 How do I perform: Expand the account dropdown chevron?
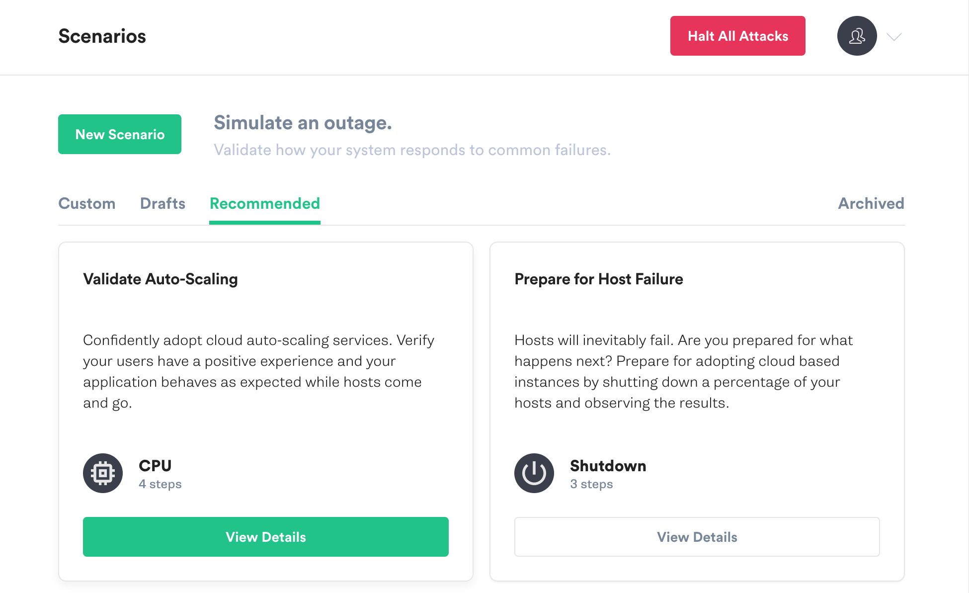(894, 37)
